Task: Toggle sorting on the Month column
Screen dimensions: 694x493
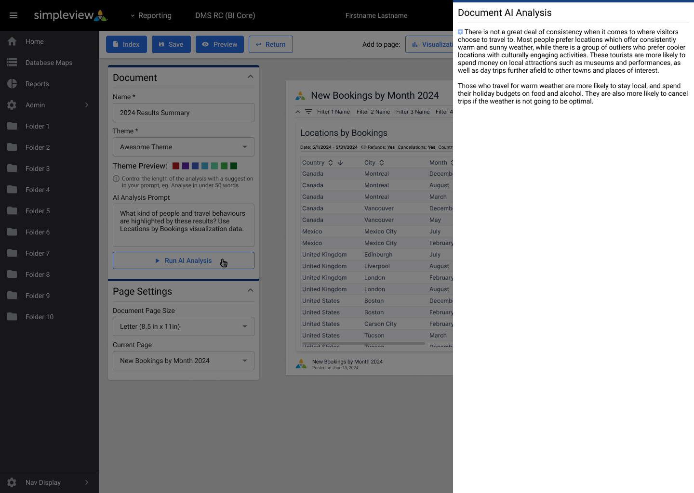Action: pyautogui.click(x=452, y=163)
